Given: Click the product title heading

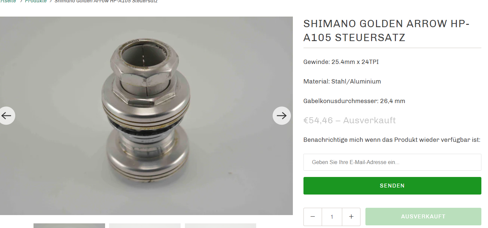Looking at the screenshot, I should tap(387, 30).
